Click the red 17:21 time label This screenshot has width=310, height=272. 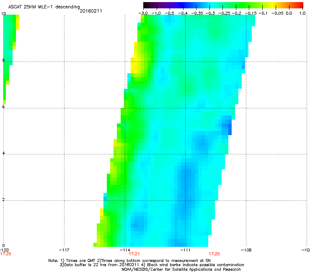134,254
